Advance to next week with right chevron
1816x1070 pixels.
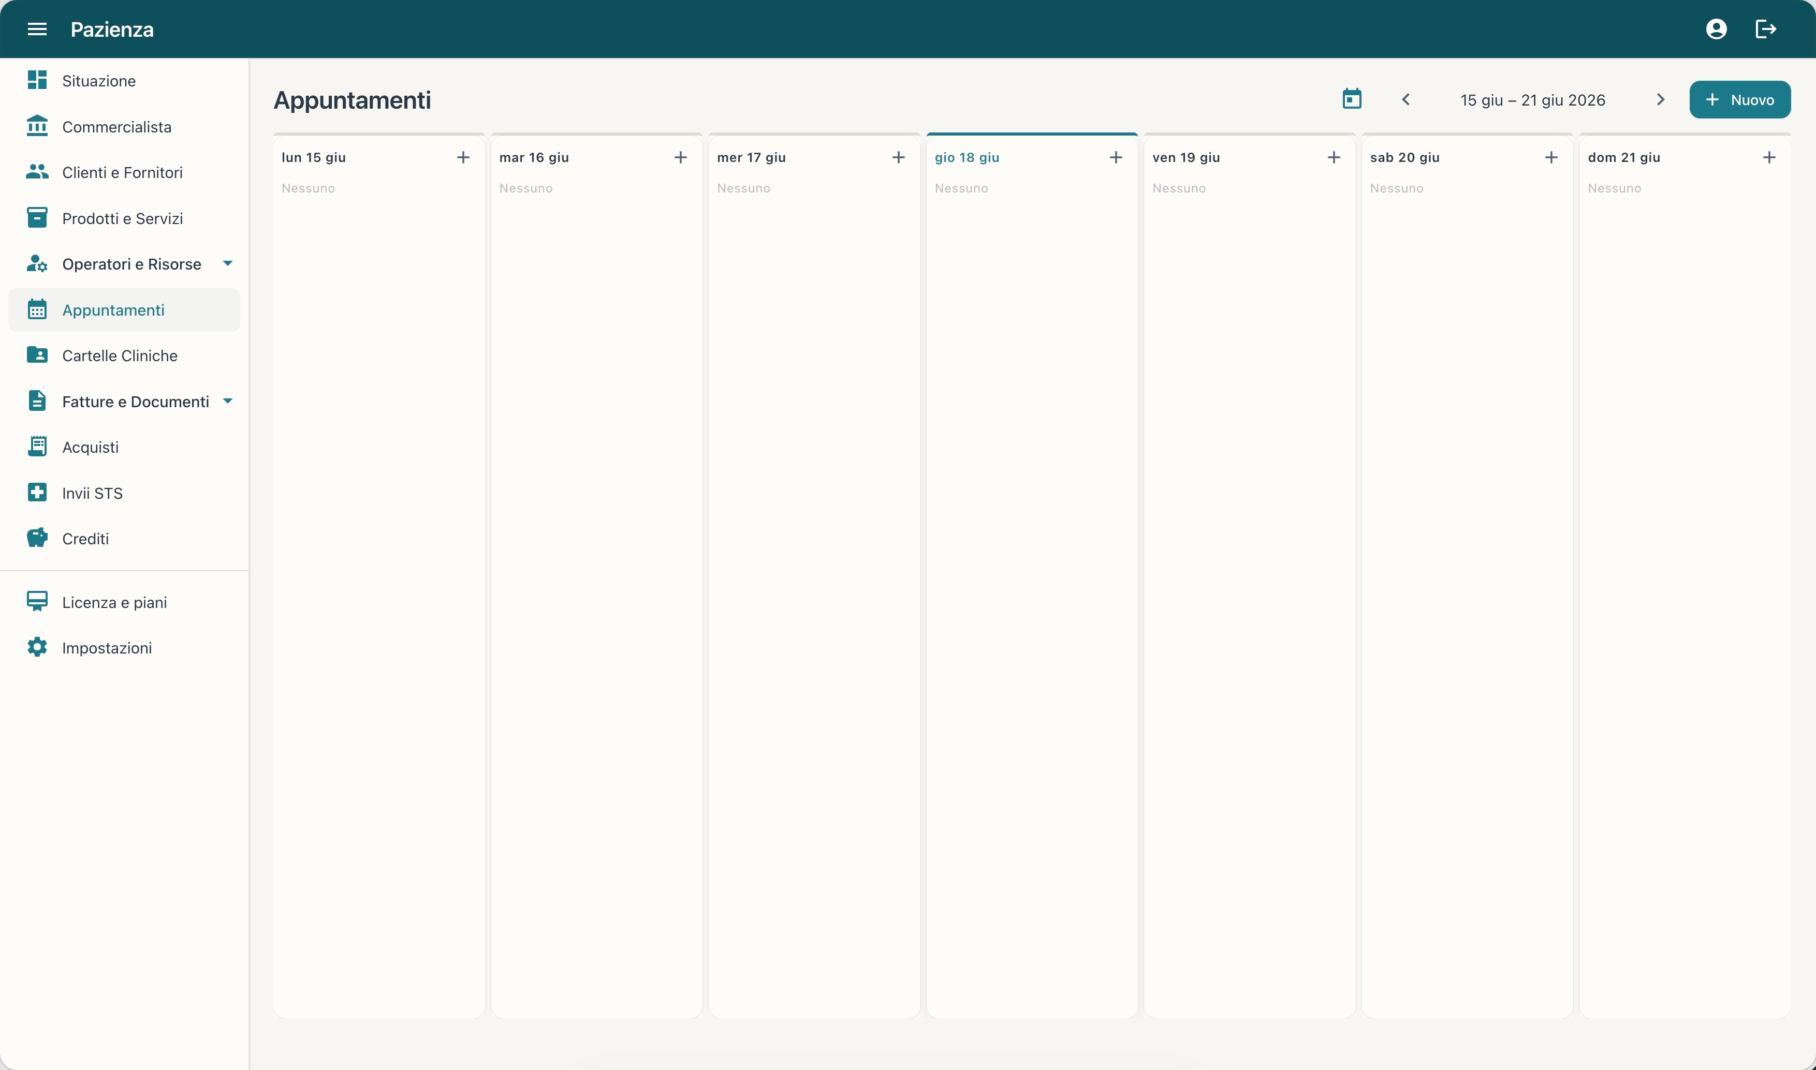(1660, 99)
